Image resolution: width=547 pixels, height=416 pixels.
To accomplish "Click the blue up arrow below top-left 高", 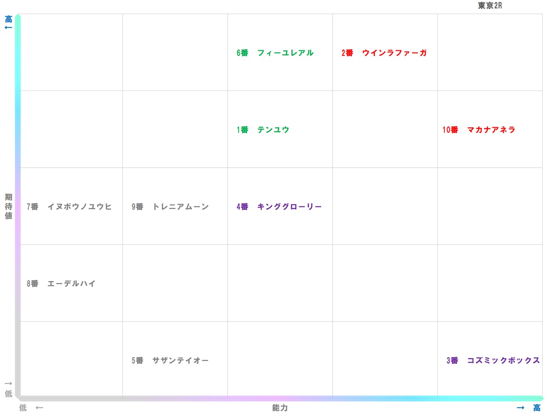I will 8,28.
